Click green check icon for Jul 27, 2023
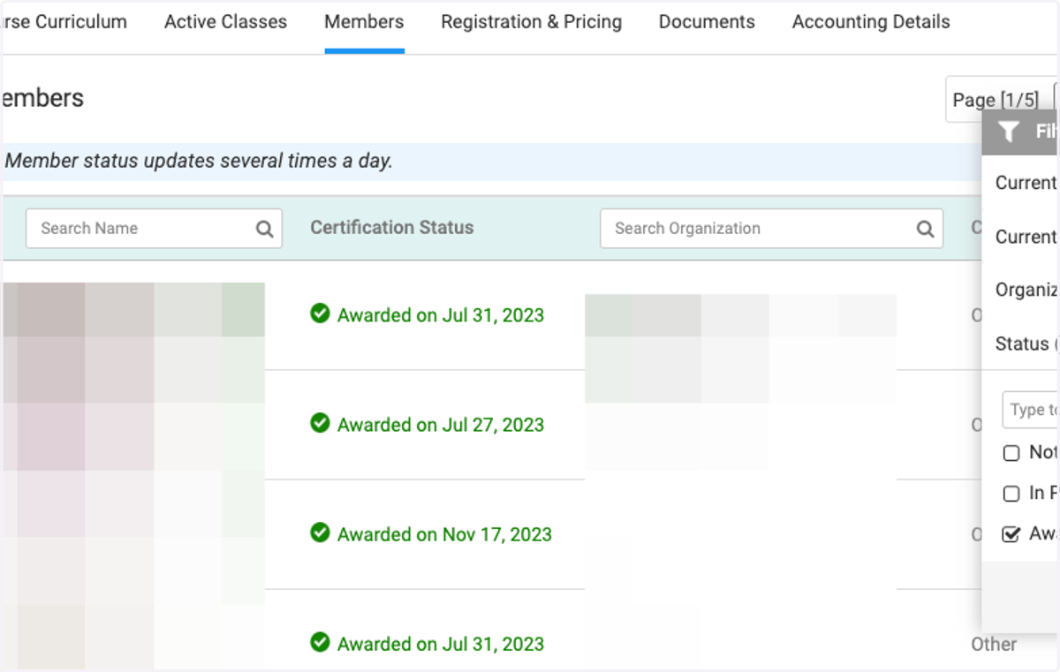This screenshot has width=1060, height=672. click(x=320, y=424)
